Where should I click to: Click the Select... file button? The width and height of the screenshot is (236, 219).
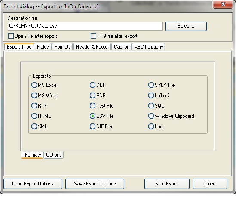pyautogui.click(x=186, y=26)
